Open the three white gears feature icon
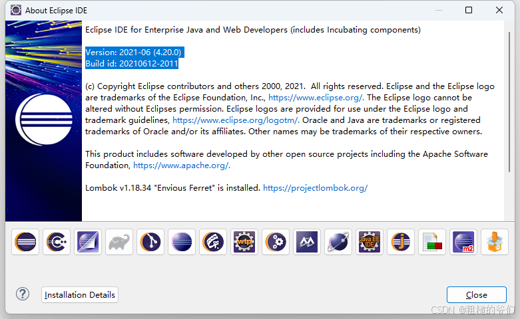This screenshot has width=520, height=319. [276, 242]
